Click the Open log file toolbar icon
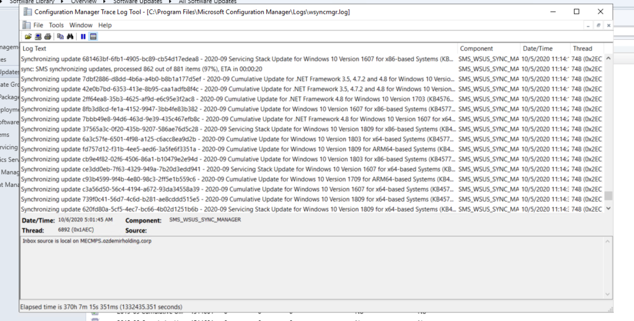 (x=28, y=36)
